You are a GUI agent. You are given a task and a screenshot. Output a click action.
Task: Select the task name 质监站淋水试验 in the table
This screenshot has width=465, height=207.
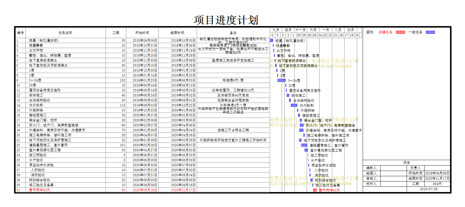pos(41,165)
